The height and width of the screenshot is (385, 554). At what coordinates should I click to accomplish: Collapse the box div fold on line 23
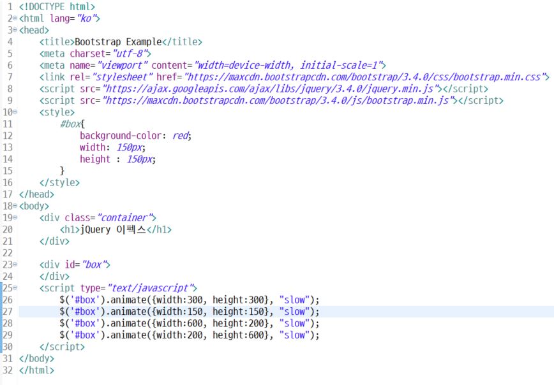coord(15,265)
